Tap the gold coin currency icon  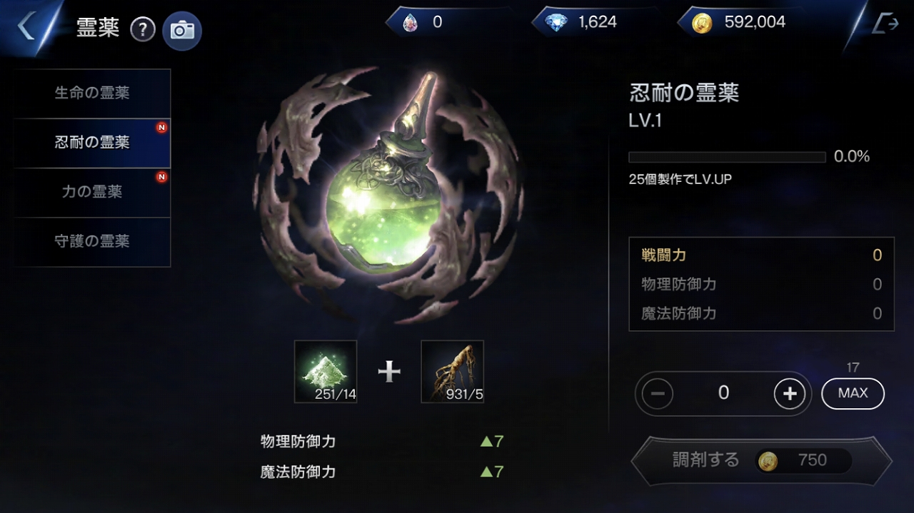point(702,23)
